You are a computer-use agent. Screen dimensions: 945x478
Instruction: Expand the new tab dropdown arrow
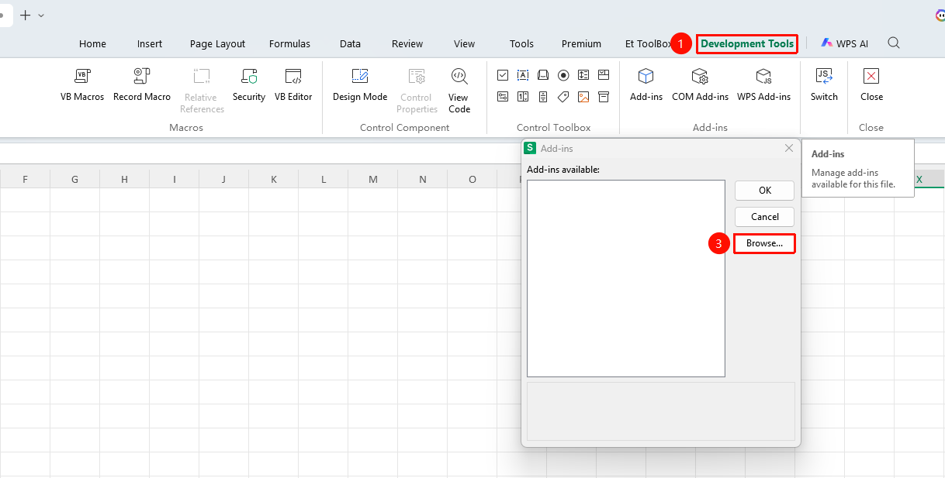coord(41,15)
